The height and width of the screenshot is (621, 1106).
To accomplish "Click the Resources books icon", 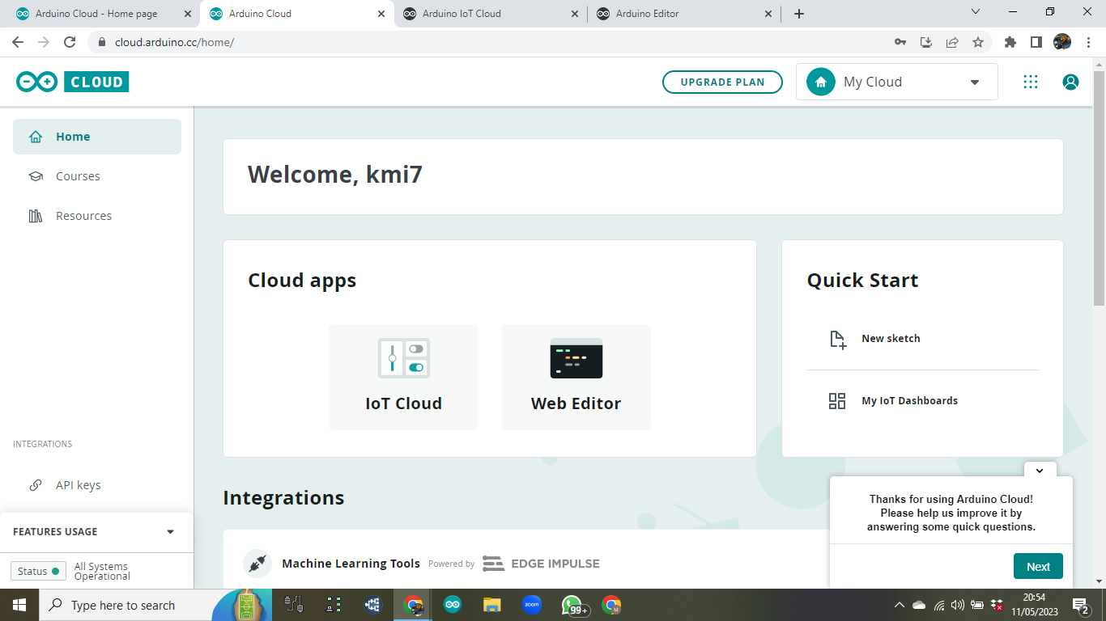I will tap(36, 216).
